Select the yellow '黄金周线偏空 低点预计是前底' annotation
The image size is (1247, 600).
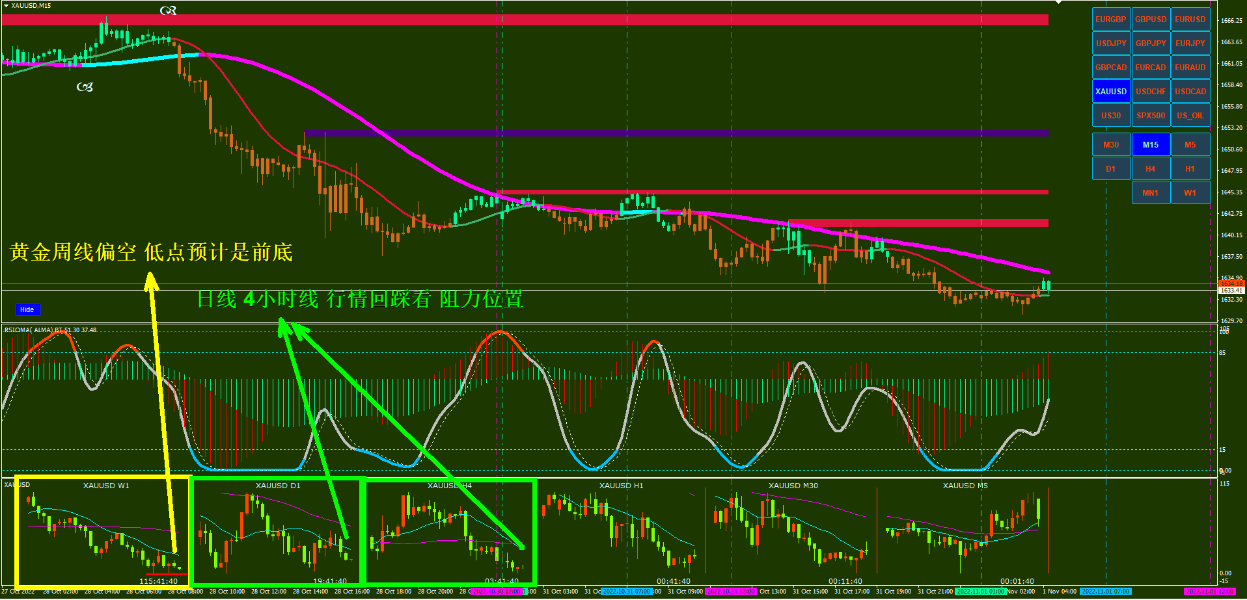click(x=152, y=252)
